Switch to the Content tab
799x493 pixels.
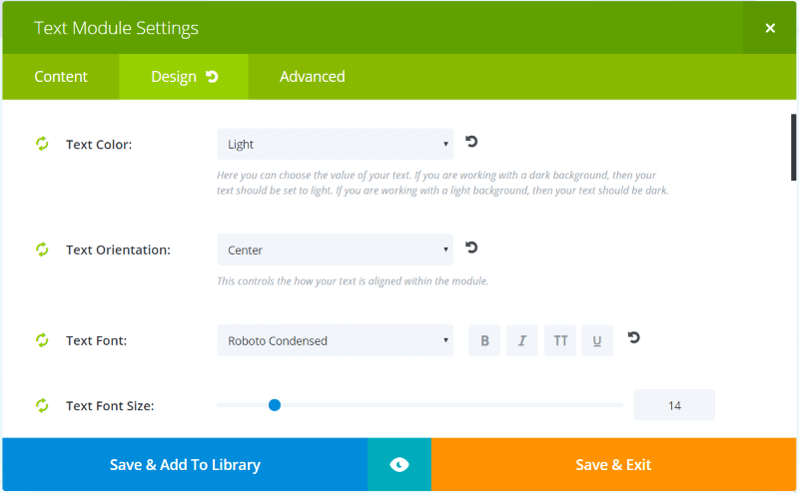click(x=61, y=77)
